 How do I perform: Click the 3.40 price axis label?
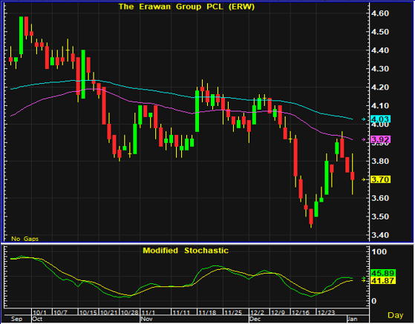pyautogui.click(x=380, y=235)
